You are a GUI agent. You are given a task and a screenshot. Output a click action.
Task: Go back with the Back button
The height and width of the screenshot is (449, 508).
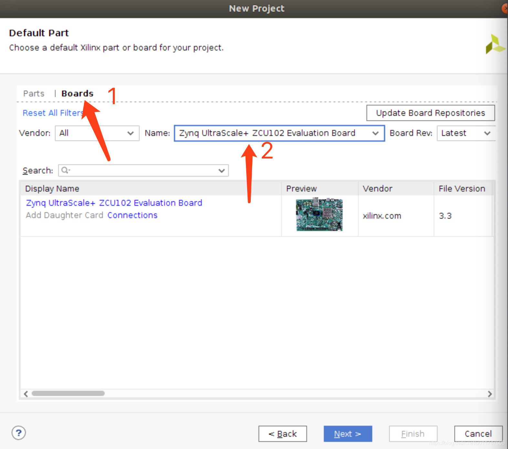tap(282, 434)
